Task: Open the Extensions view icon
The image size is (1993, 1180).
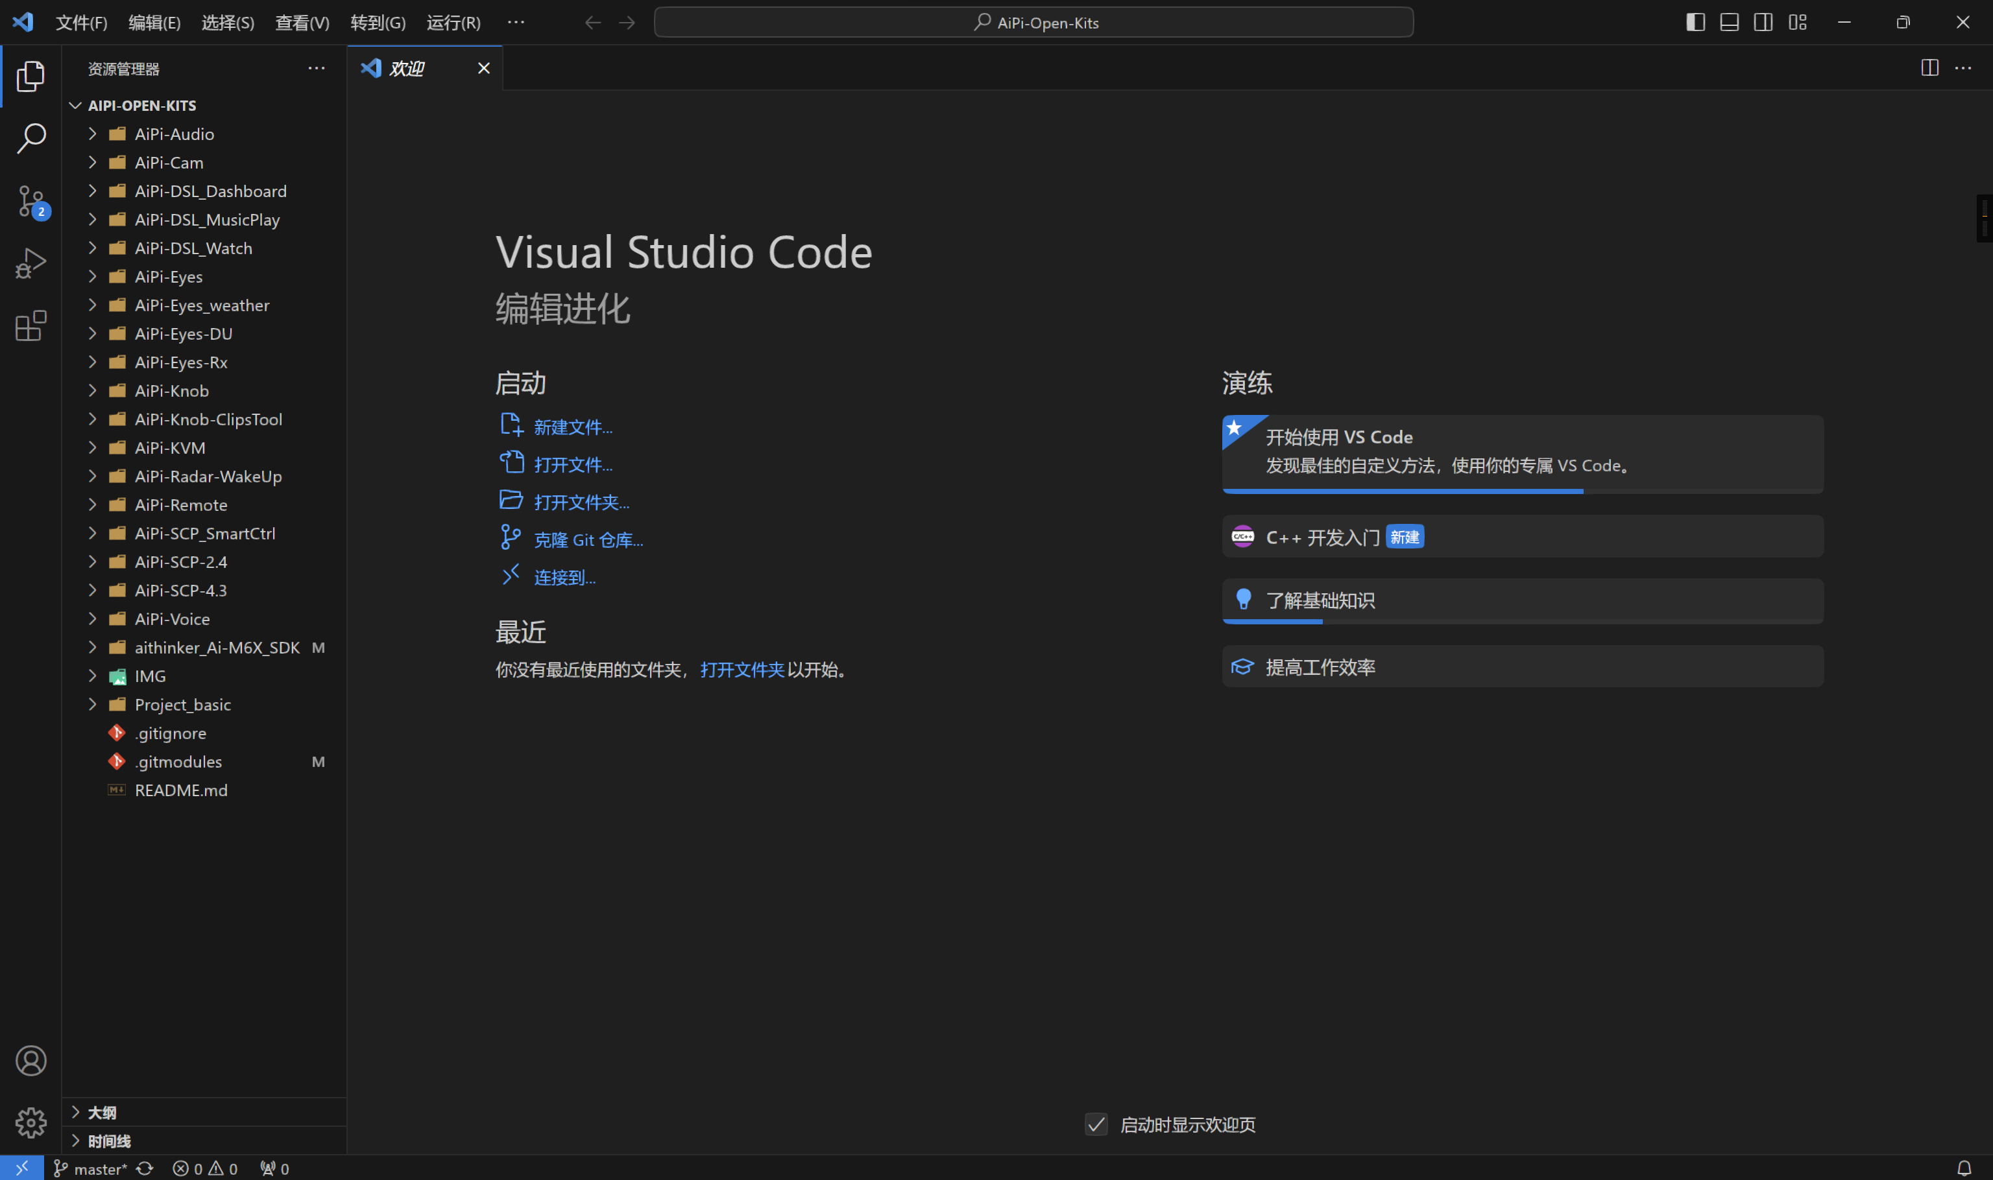Action: coord(30,326)
